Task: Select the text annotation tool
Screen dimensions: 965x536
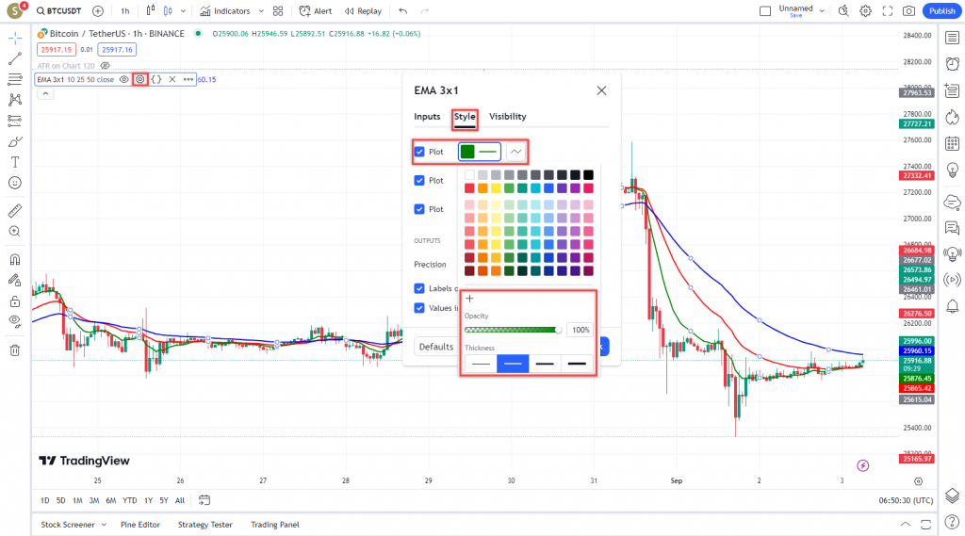Action: [x=15, y=162]
